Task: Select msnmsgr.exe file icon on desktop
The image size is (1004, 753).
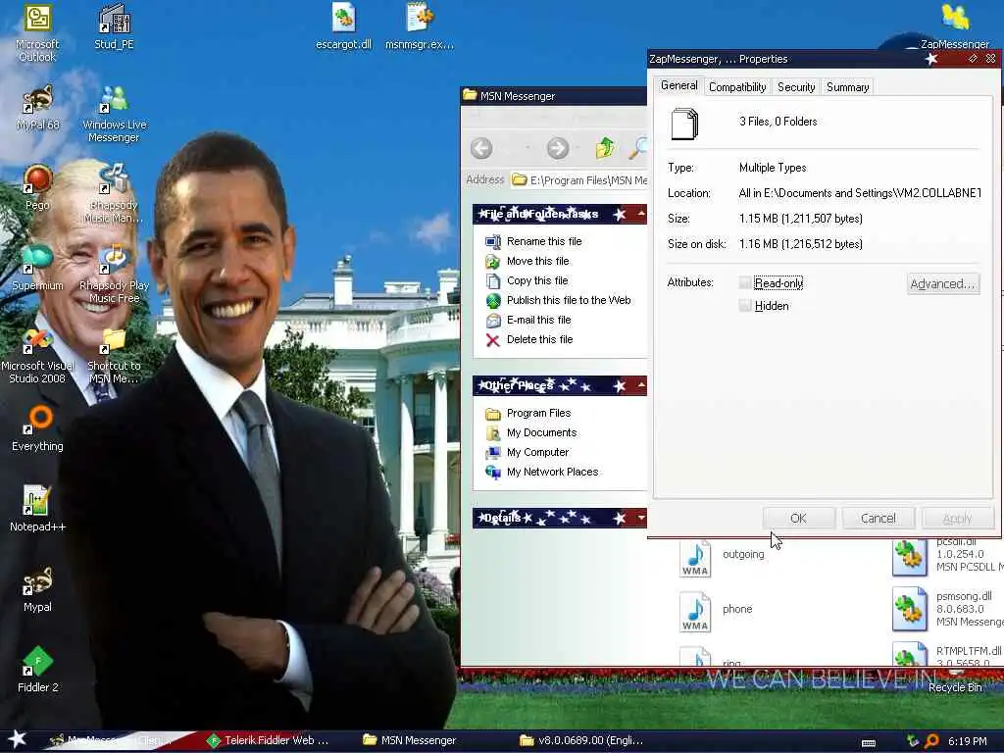Action: coord(420,26)
